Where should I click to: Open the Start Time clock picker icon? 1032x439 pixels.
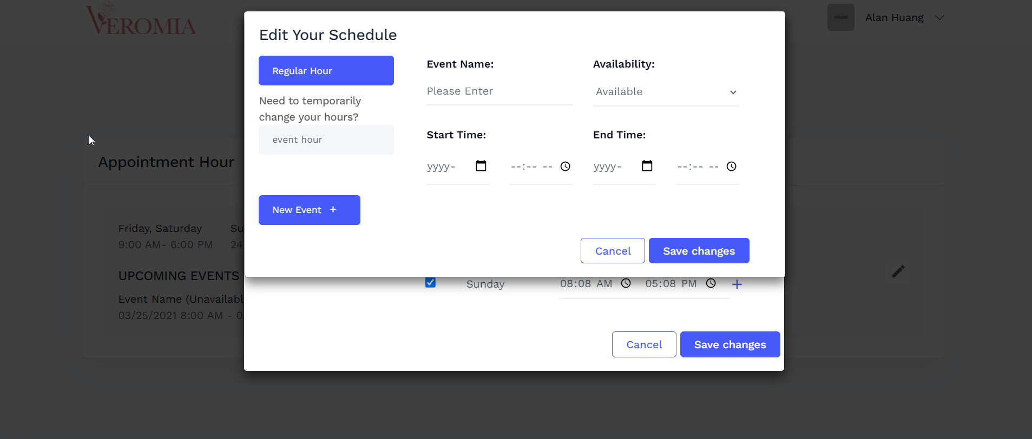[x=566, y=167]
